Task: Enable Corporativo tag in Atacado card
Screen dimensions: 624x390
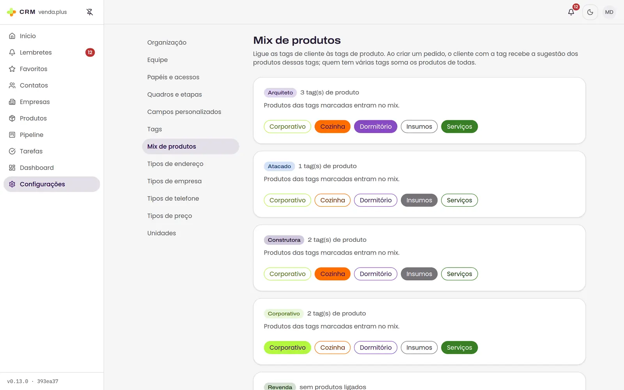Action: 287,200
